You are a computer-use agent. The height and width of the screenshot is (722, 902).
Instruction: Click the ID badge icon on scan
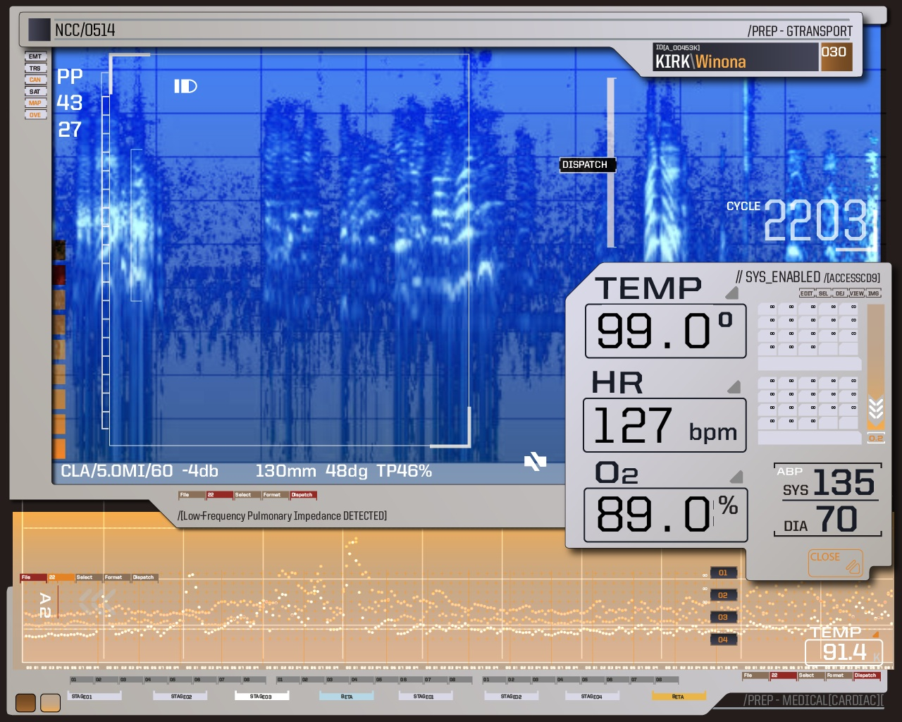(x=186, y=86)
